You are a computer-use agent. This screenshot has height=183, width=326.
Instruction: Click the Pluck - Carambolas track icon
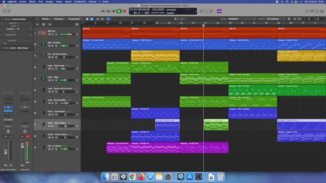coord(43,113)
